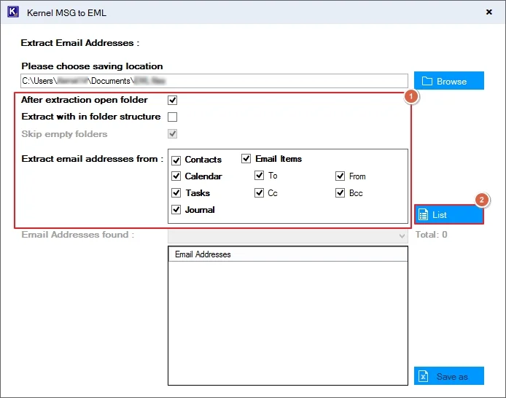506x398 pixels.
Task: Expand the Email Addresses found dropdown
Action: click(402, 235)
